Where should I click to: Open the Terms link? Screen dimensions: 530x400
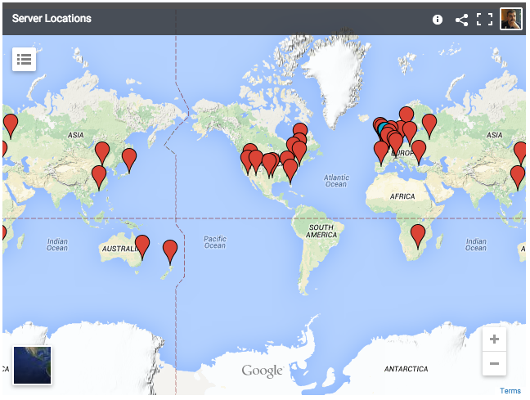[510, 391]
